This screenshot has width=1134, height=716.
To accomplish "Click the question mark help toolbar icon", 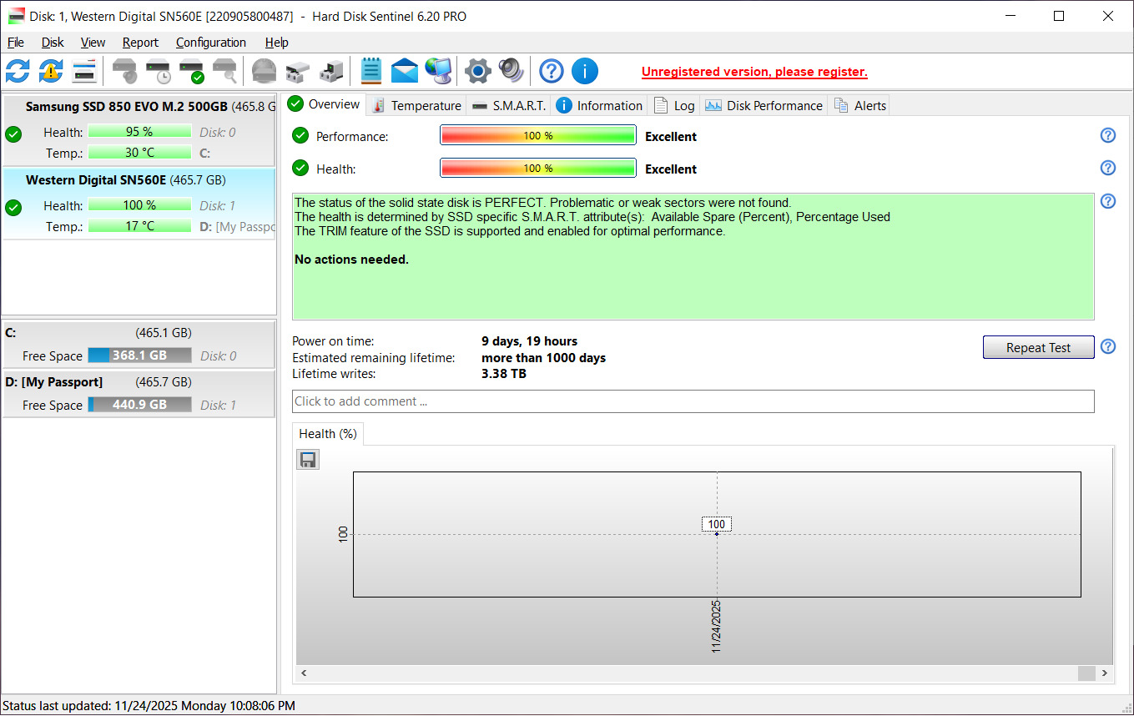I will pos(552,71).
